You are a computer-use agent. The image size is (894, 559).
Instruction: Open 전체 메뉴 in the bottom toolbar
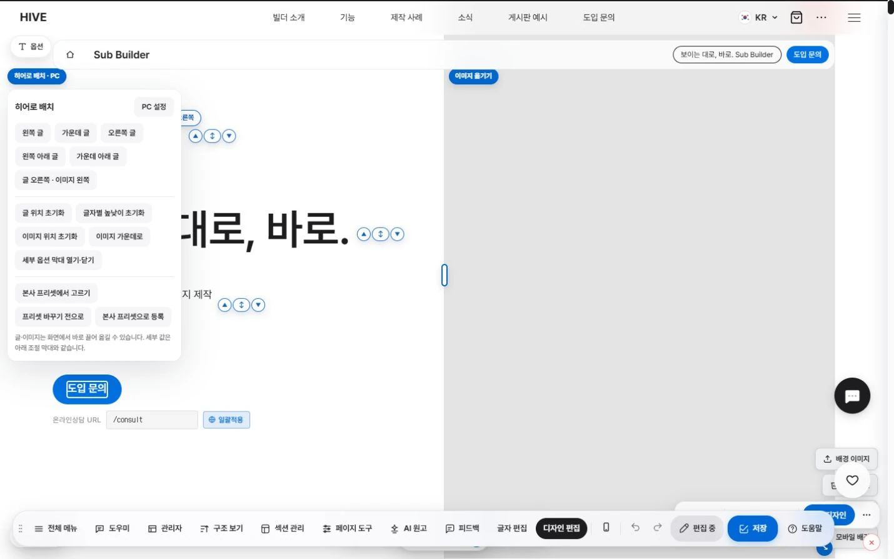pos(56,528)
